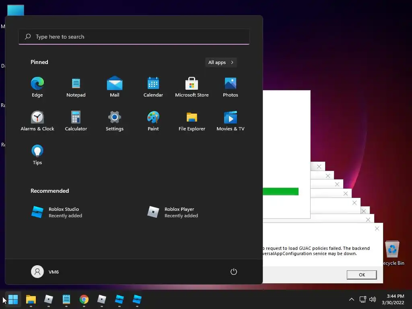Open the Mail app

pyautogui.click(x=115, y=87)
